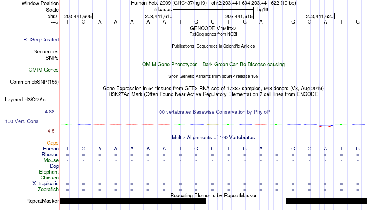Click the position marker 203,441,605

point(78,16)
